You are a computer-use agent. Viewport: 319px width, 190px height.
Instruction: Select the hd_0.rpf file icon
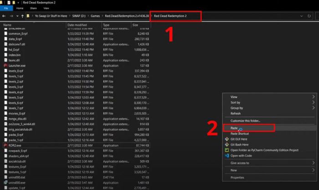(x=5, y=49)
